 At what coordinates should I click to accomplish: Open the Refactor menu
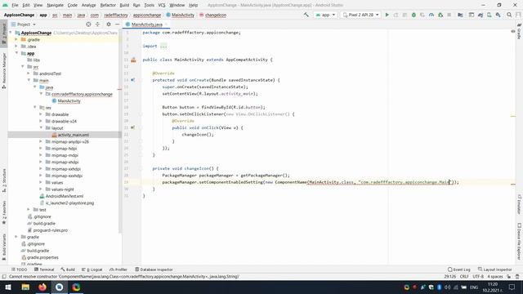point(108,5)
